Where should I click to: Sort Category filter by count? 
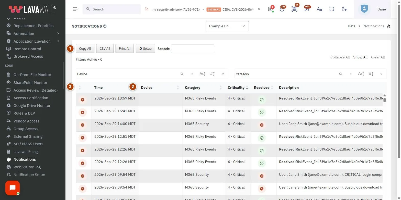[371, 74]
